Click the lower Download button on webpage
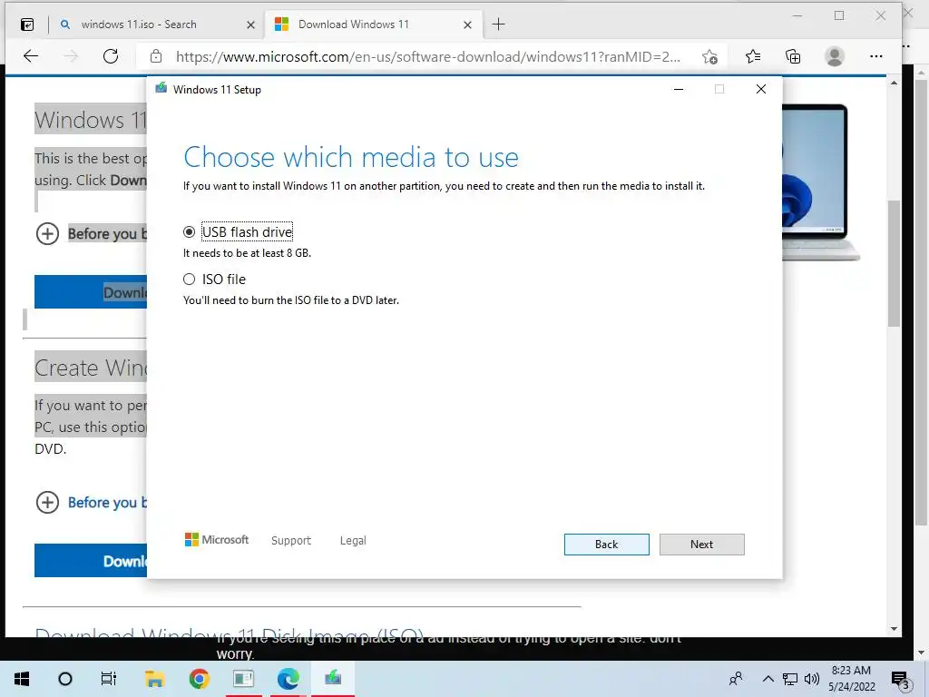 [x=91, y=560]
